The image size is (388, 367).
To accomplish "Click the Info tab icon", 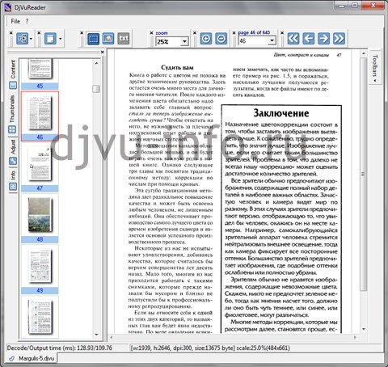I will pos(13,186).
